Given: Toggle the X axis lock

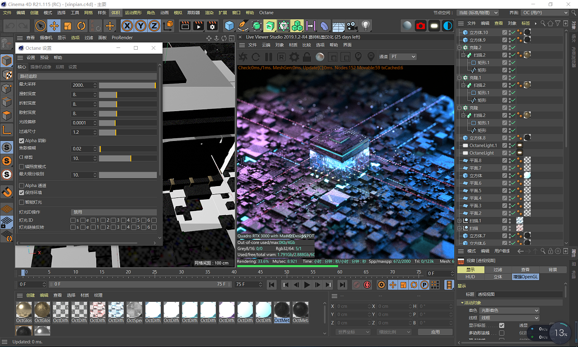Looking at the screenshot, I should point(128,26).
